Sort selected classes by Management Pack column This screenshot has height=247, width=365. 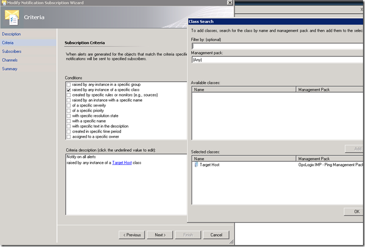click(x=330, y=159)
